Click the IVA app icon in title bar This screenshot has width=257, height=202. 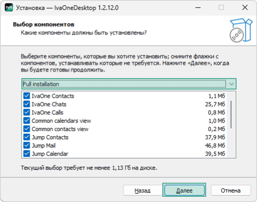tap(9, 8)
